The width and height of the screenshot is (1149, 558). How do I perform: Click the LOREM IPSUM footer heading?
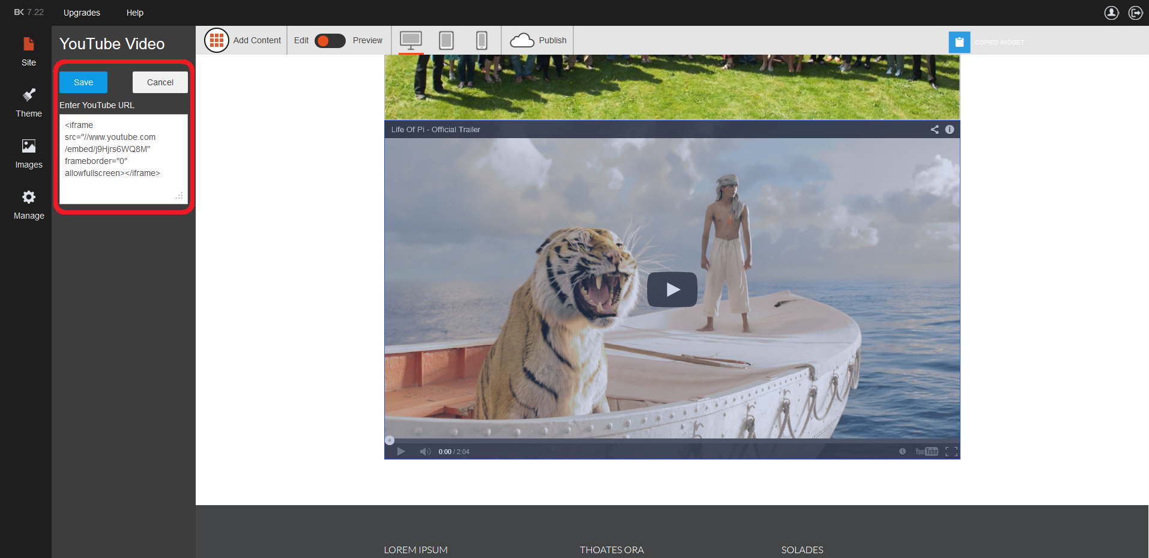click(416, 550)
